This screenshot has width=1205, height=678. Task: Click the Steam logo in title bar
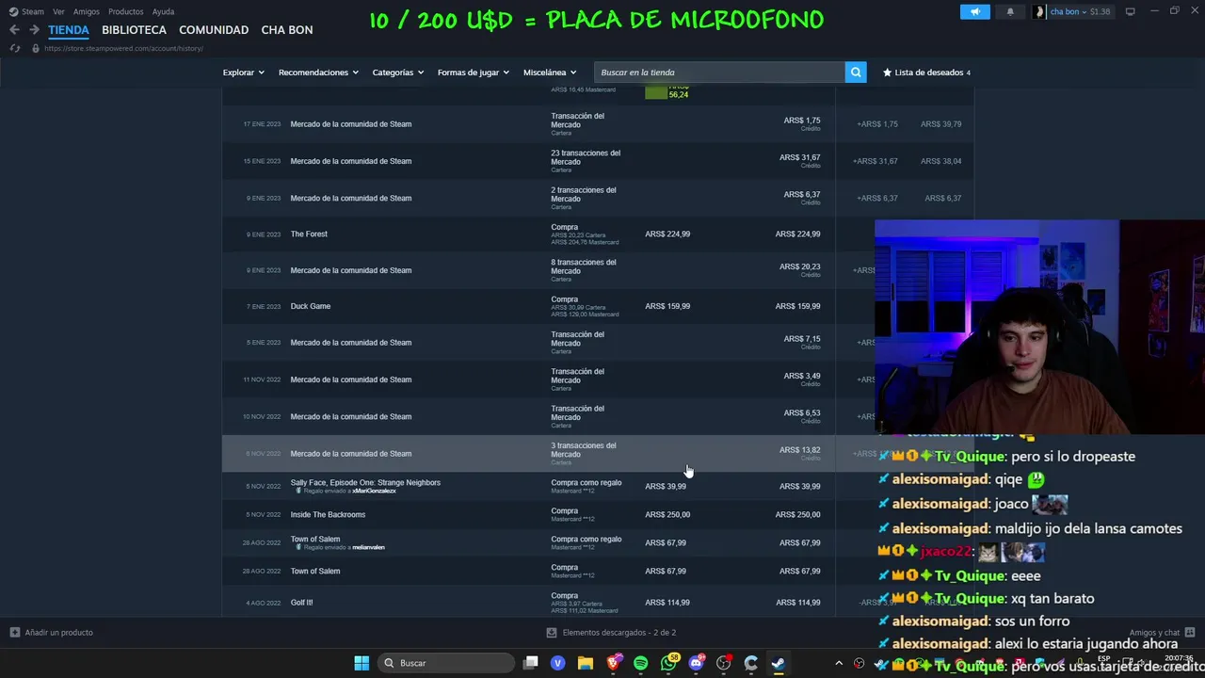click(x=13, y=11)
